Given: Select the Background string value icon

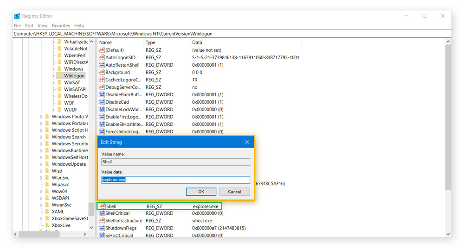Looking at the screenshot, I should click(x=102, y=72).
